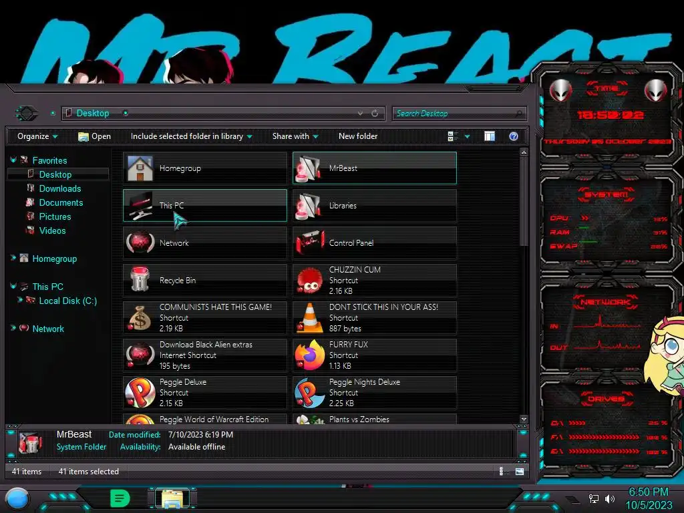Open the Share with dropdown

[x=295, y=136]
